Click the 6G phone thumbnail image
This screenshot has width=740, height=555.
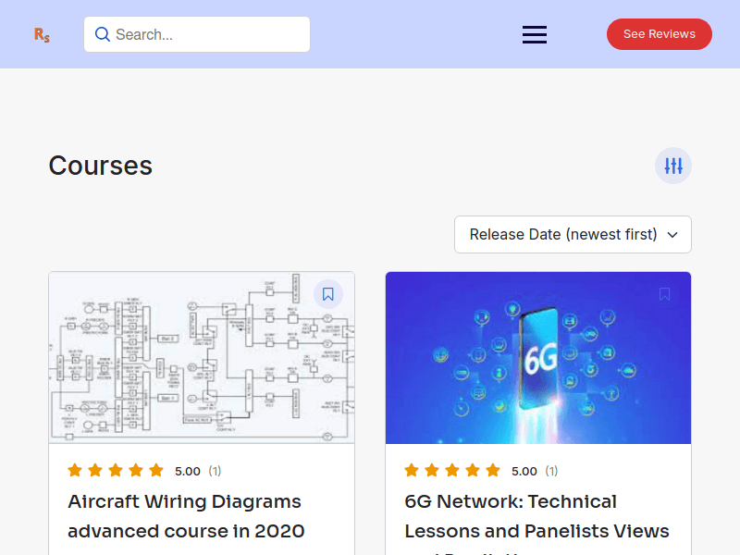coord(538,357)
